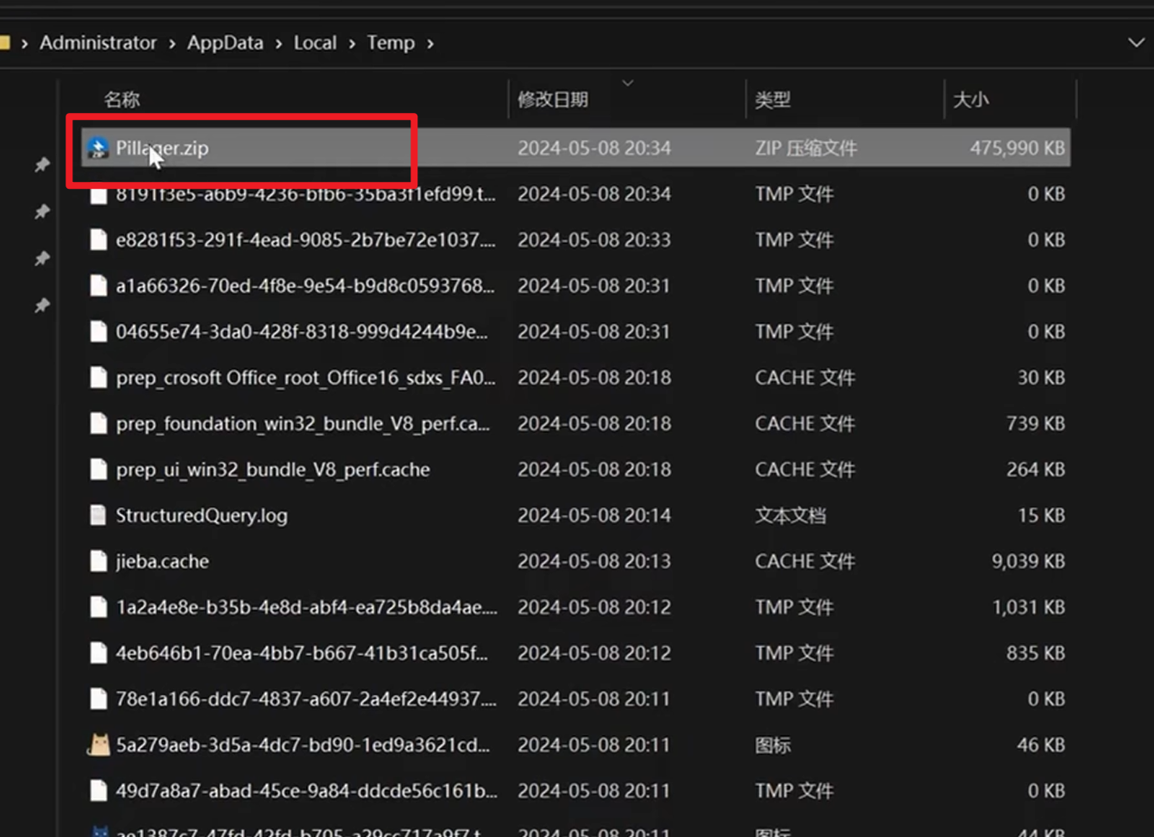This screenshot has width=1154, height=837.
Task: Click the 文本文档 type cell
Action: (790, 515)
